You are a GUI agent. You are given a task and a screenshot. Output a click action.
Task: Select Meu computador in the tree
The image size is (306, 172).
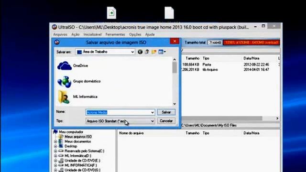click(x=71, y=132)
